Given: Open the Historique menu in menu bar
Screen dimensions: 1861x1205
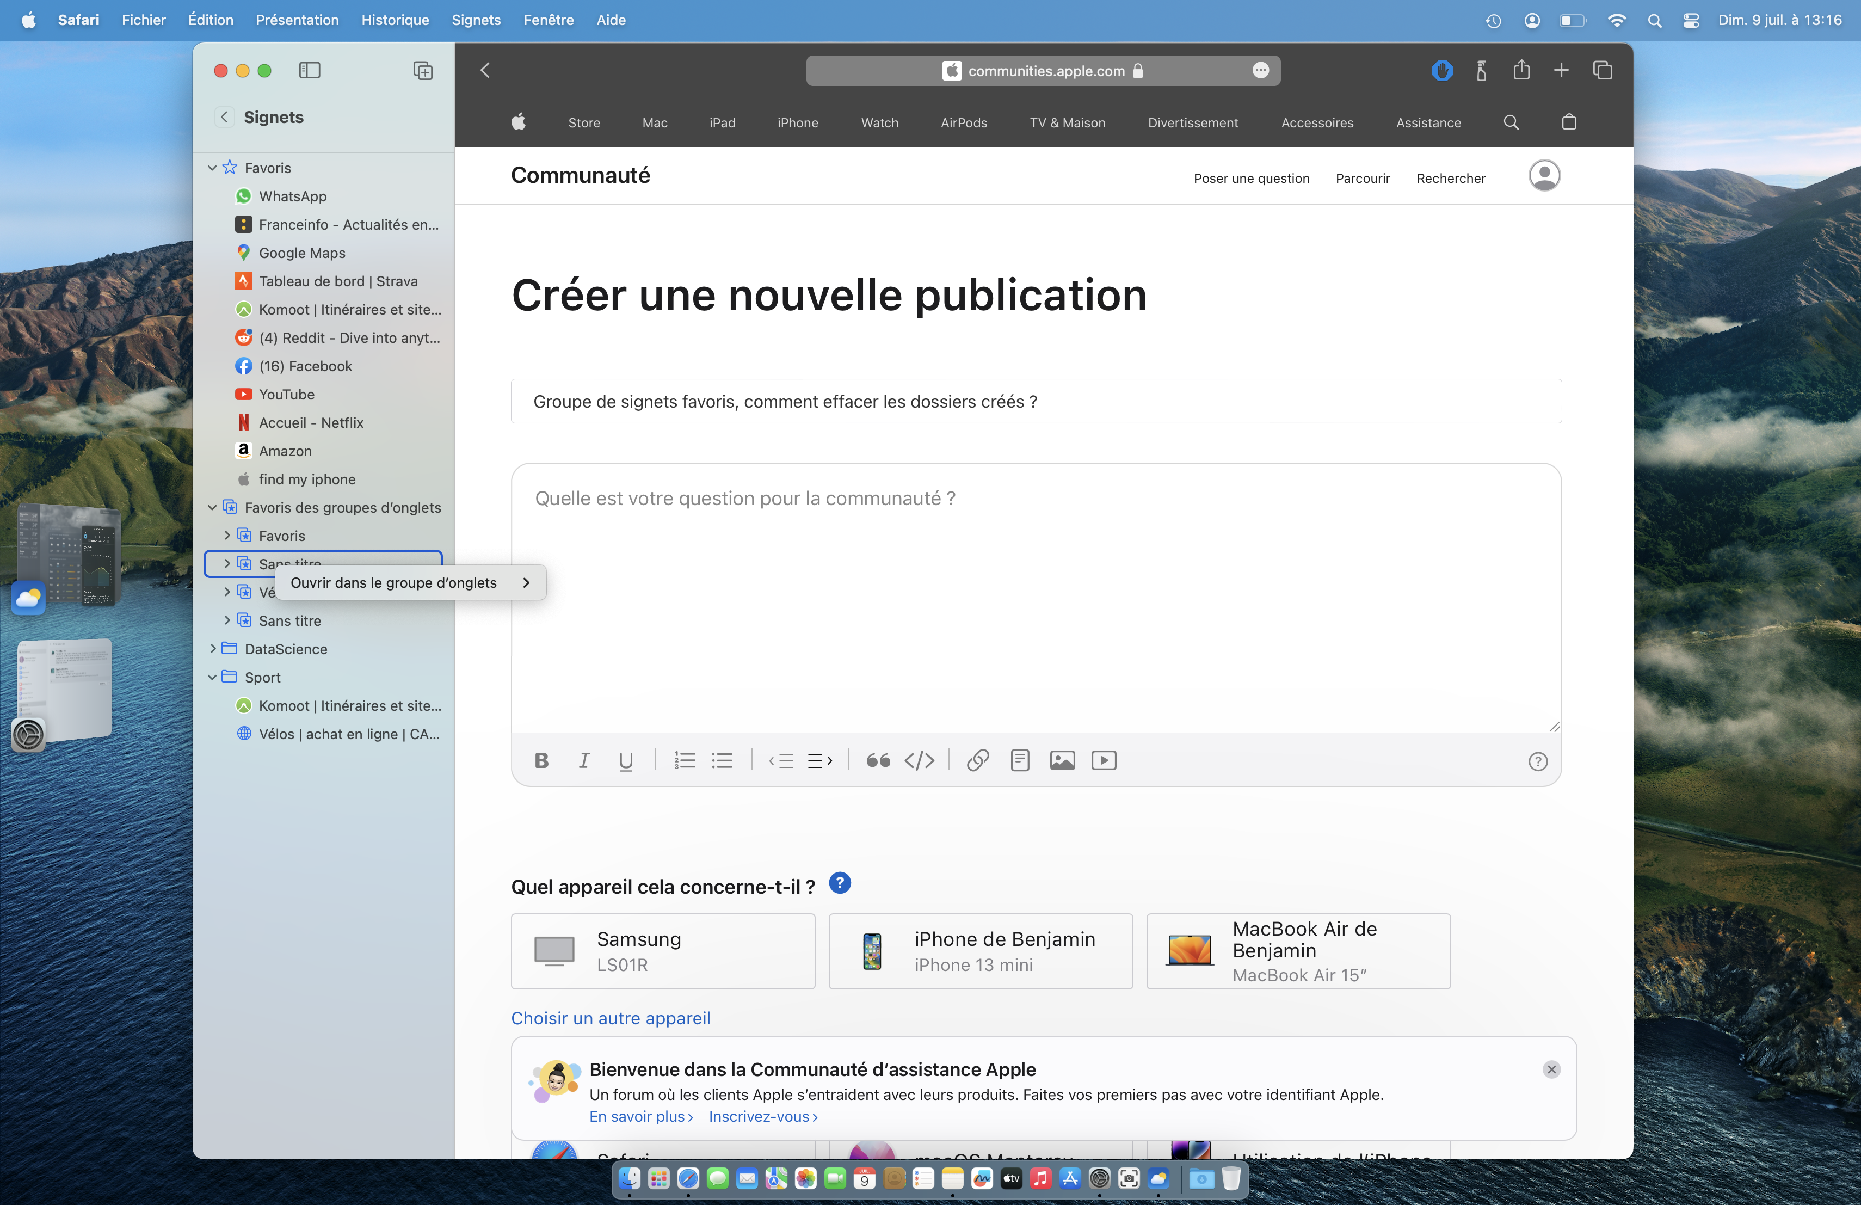Looking at the screenshot, I should coord(394,20).
